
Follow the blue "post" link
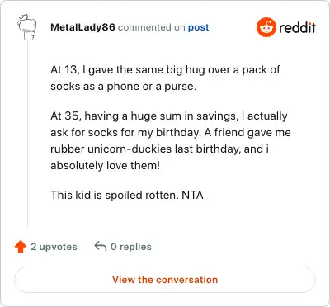(x=198, y=27)
